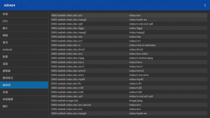Select the OMX.realtek.video.dec.wmv3 row
This screenshot has width=210, height=118.
[x=129, y=71]
